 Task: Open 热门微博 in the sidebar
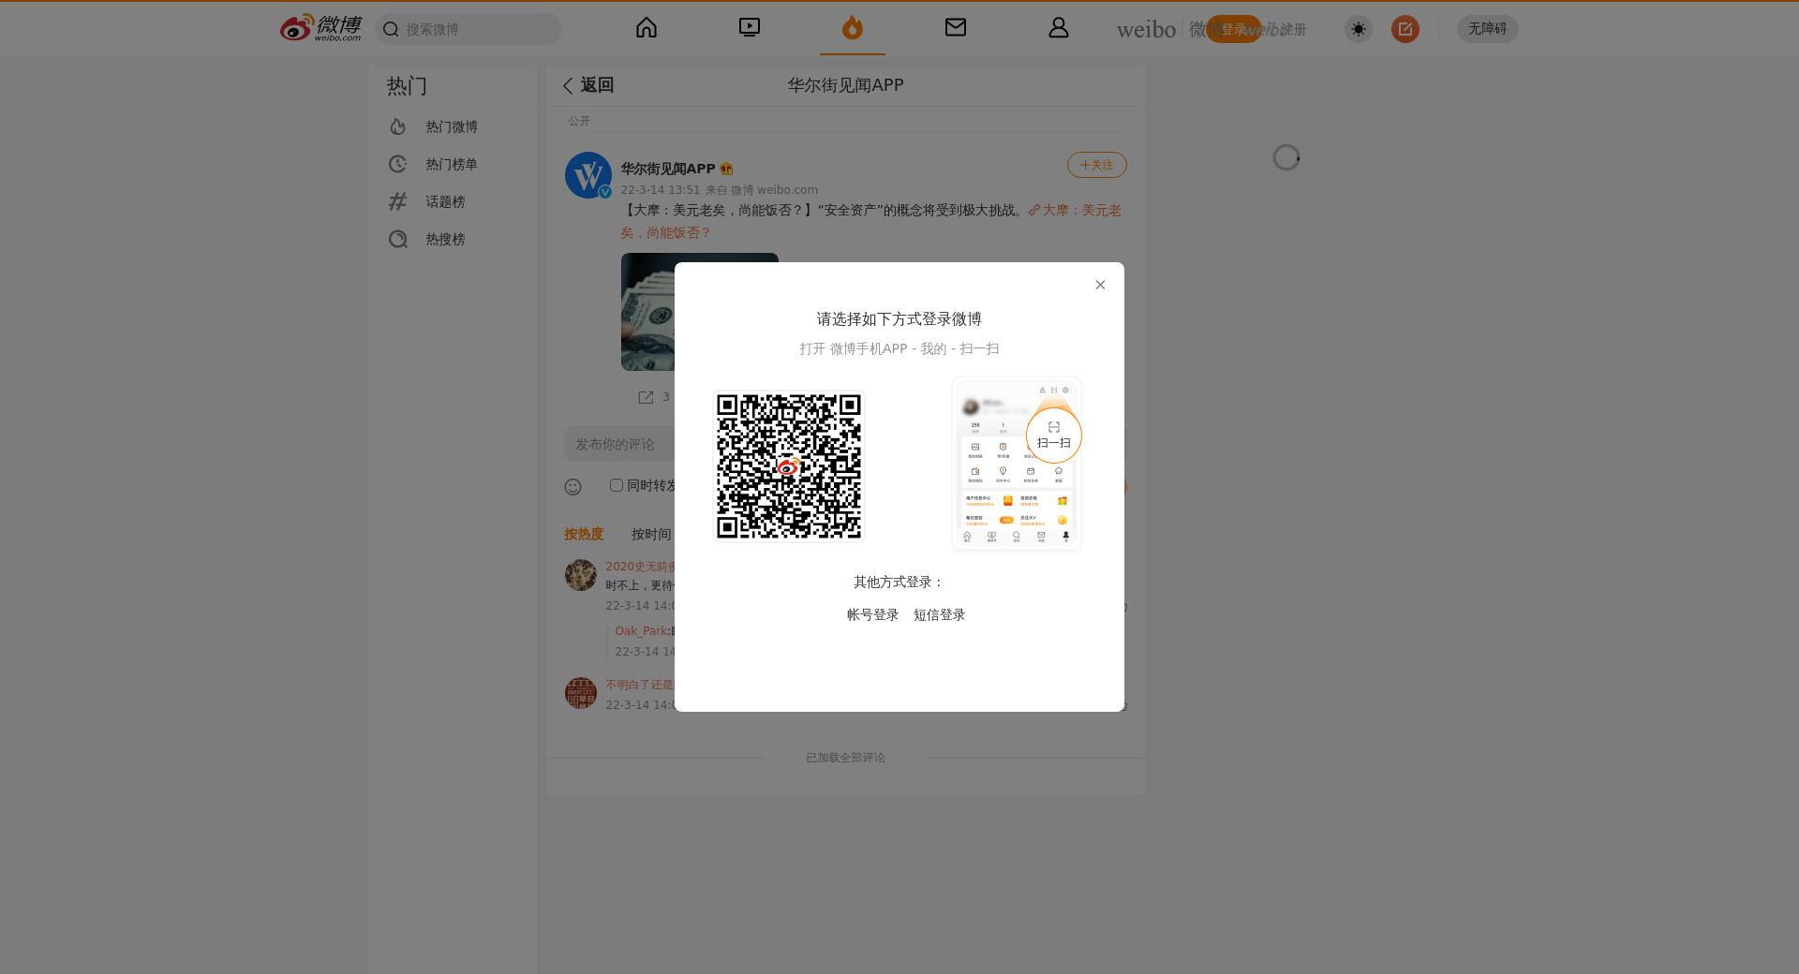pyautogui.click(x=452, y=126)
